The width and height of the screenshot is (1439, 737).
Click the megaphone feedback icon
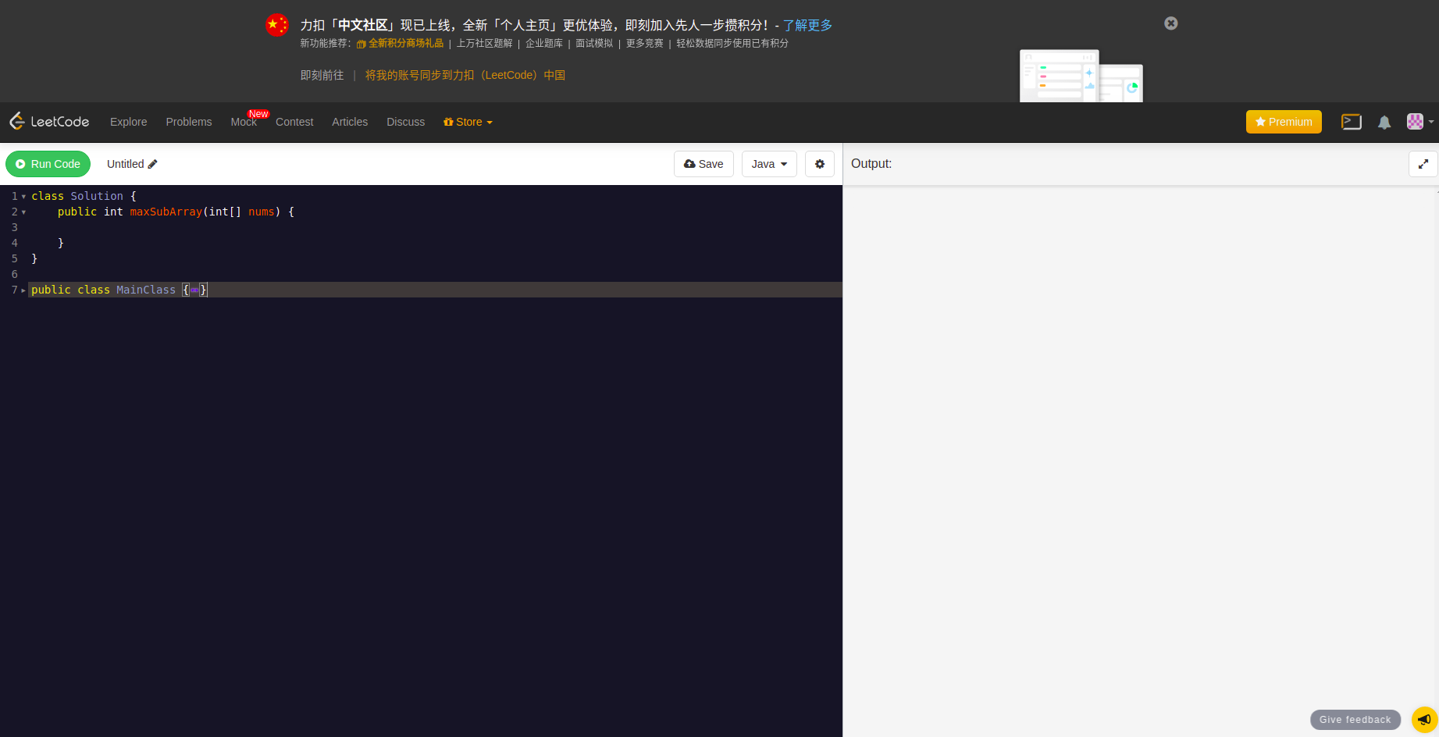[x=1424, y=720]
